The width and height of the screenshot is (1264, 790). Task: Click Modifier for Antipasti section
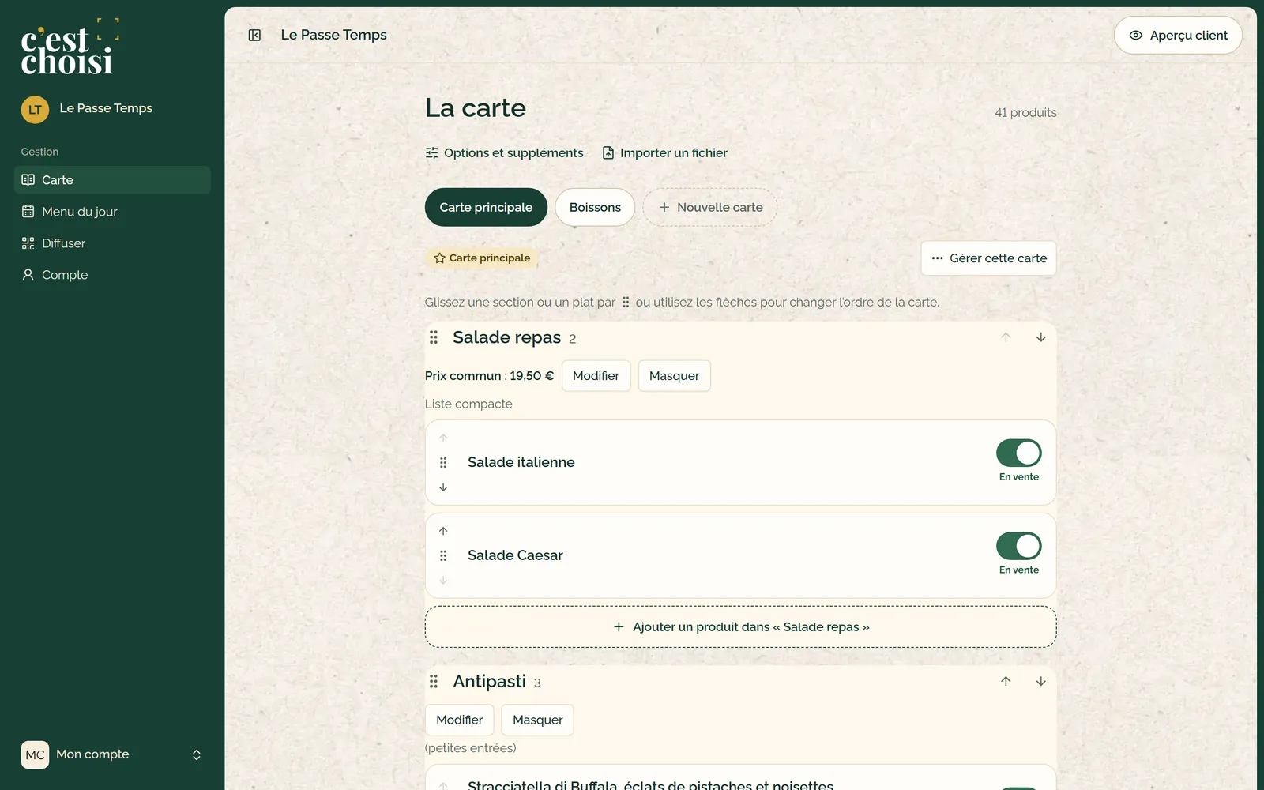(x=459, y=720)
